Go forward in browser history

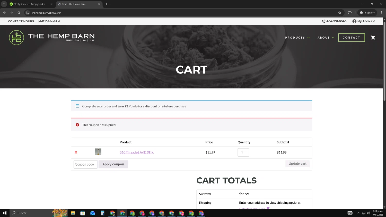12,13
